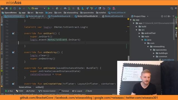Open the Profiler tool window
Image resolution: width=178 pixels, height=100 pixels.
(x=31, y=91)
